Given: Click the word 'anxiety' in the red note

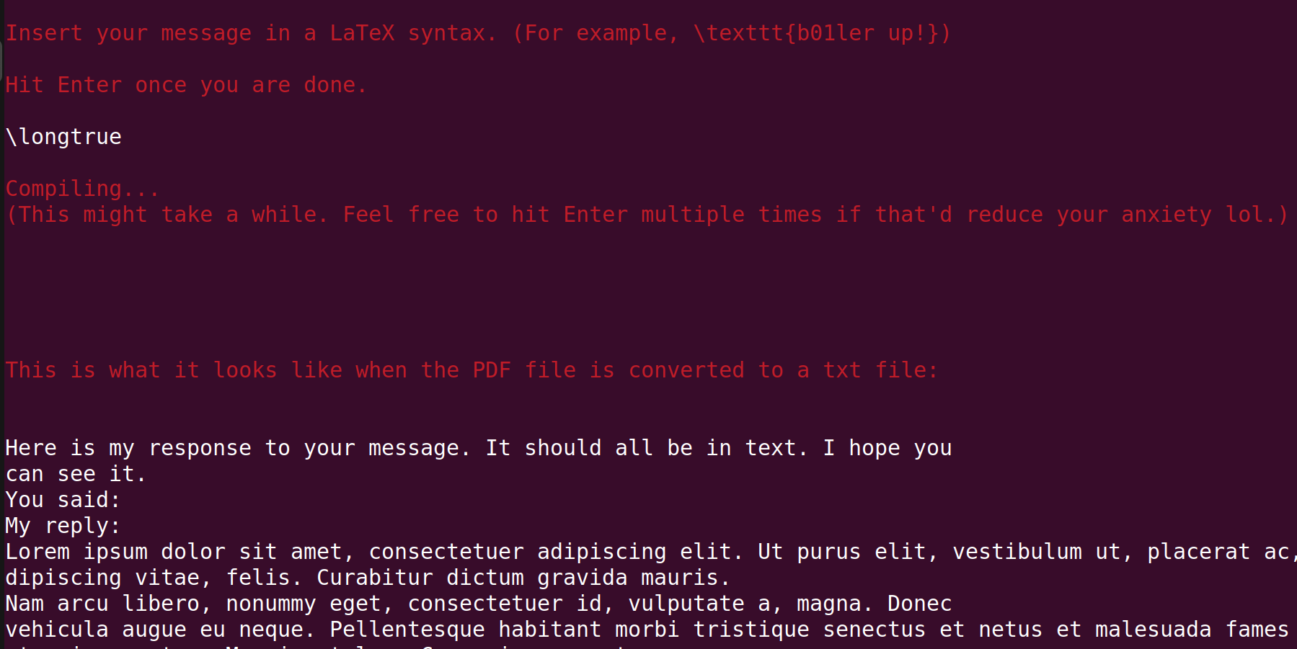Looking at the screenshot, I should click(1166, 215).
